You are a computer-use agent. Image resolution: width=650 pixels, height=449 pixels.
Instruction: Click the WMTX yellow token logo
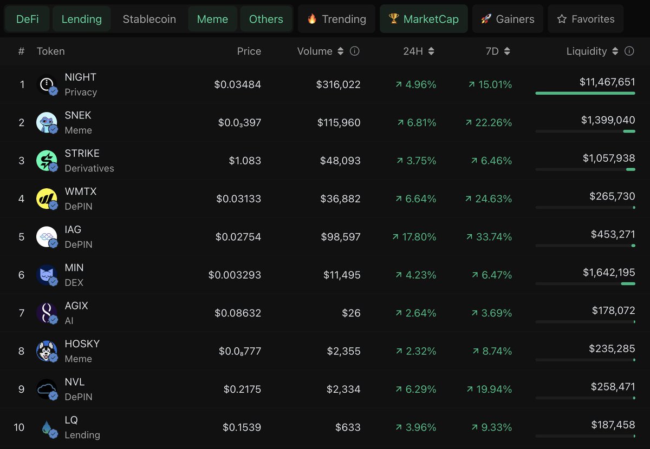point(47,199)
